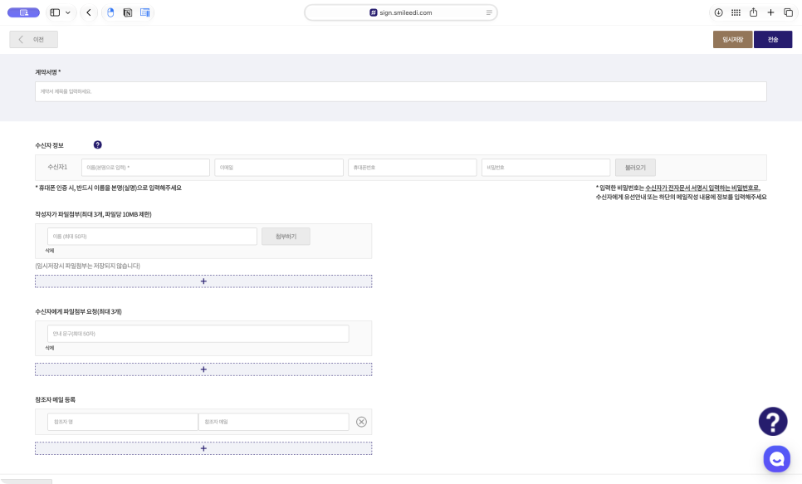Click the 휴대폰번호 input field
This screenshot has height=484, width=802.
tap(413, 168)
